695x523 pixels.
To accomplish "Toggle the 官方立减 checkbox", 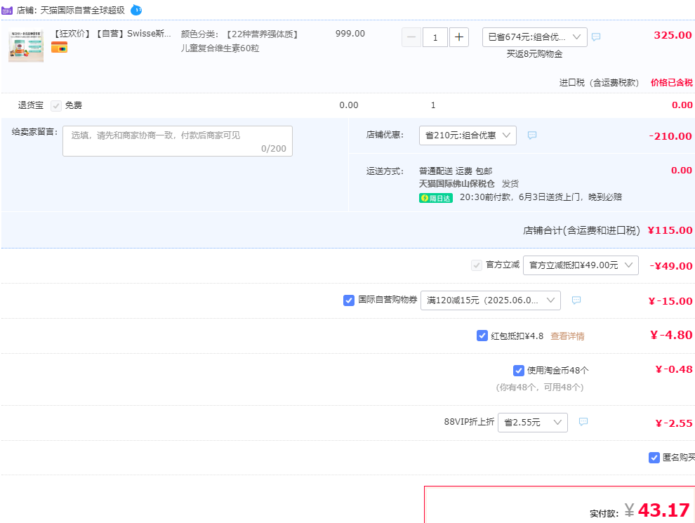I will (x=477, y=265).
